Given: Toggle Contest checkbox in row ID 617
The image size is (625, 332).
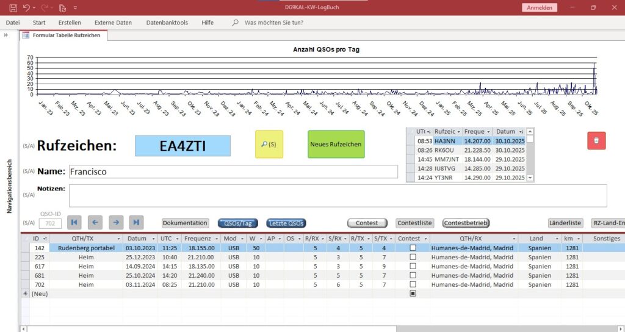Looking at the screenshot, I should pyautogui.click(x=413, y=267).
